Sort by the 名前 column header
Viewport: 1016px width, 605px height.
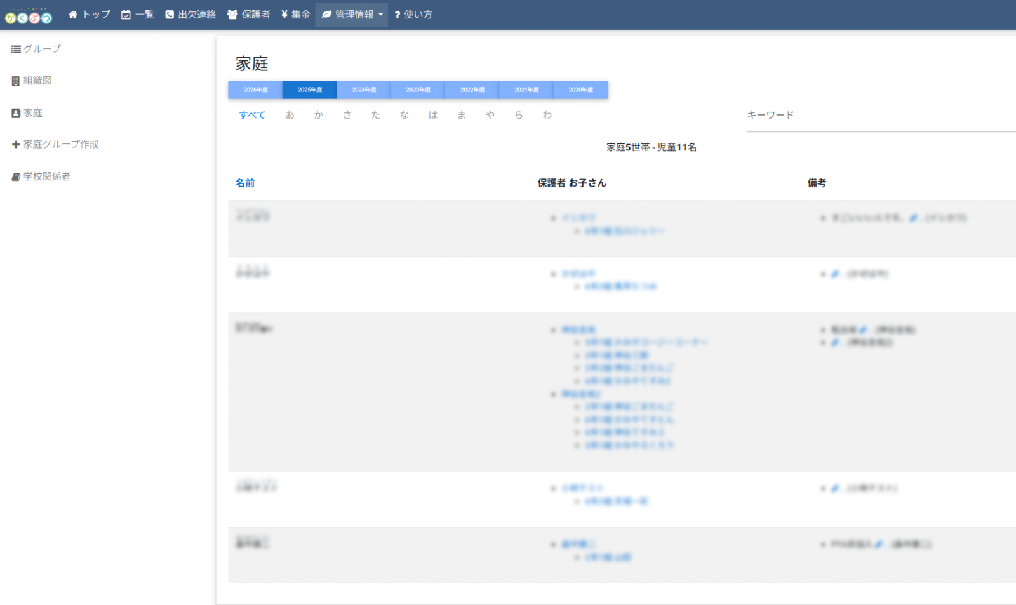coord(245,183)
